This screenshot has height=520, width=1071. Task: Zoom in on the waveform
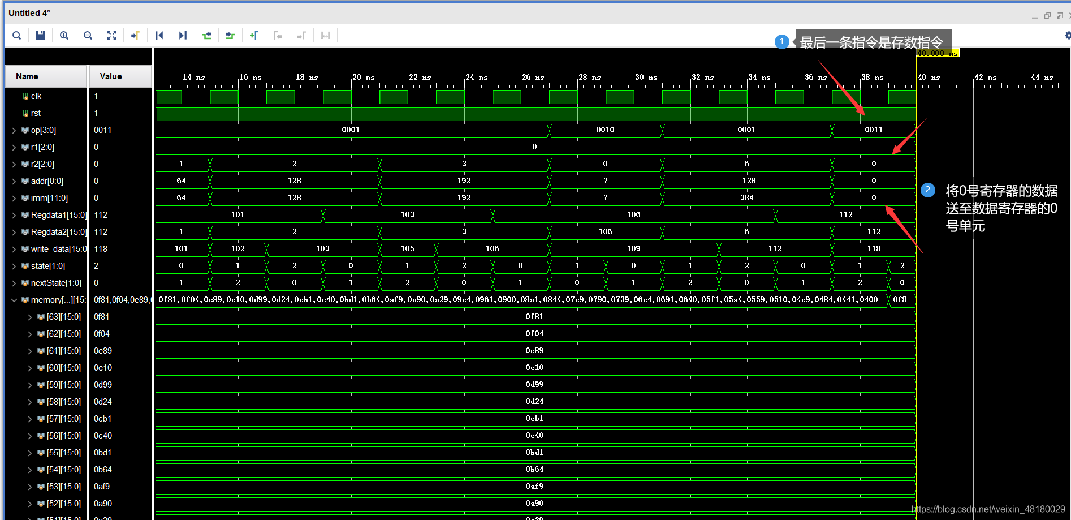point(64,36)
